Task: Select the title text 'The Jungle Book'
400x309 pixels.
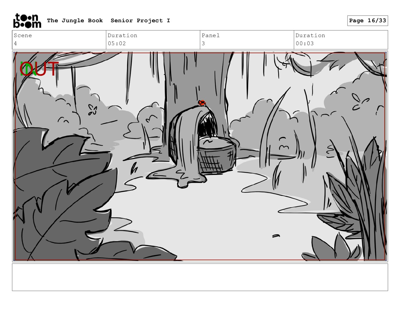Action: pos(75,20)
